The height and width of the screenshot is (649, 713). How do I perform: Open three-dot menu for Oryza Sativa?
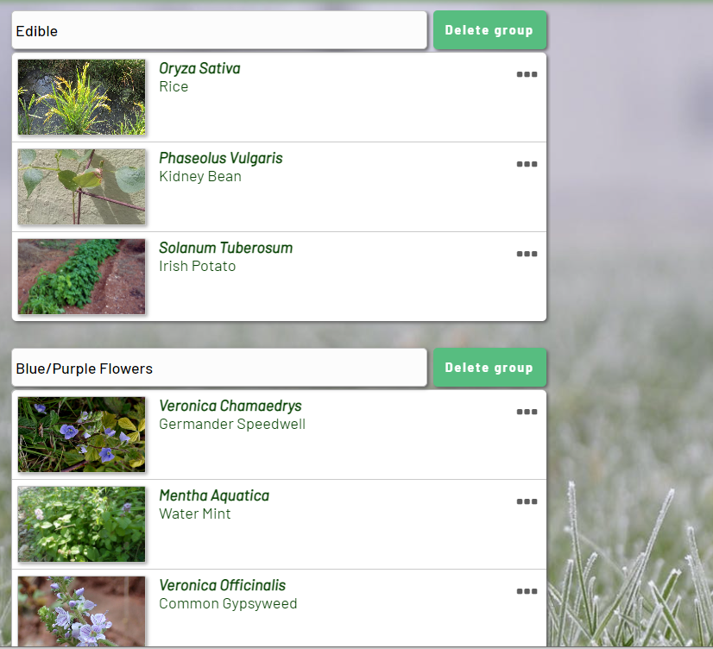pyautogui.click(x=527, y=74)
